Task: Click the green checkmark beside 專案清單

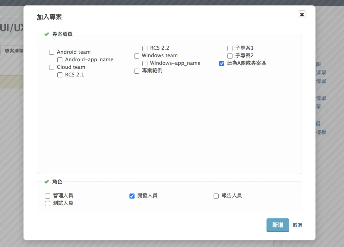Action: 47,34
